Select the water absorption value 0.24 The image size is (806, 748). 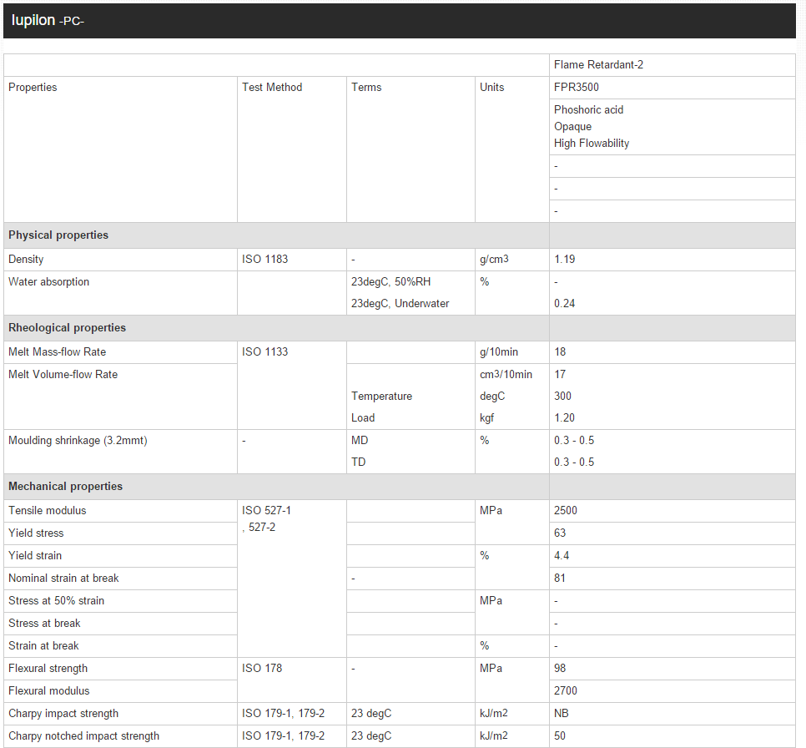[x=564, y=304]
